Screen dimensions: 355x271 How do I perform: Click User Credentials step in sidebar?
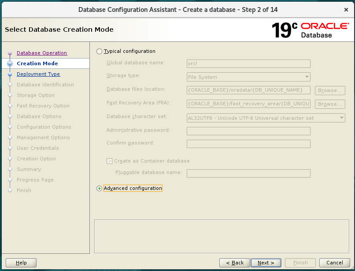(38, 148)
